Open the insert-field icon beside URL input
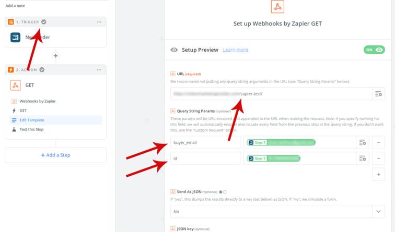395x232 pixels. pos(378,93)
